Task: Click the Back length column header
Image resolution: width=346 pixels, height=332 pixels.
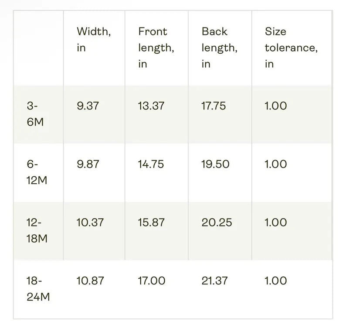Action: tap(219, 48)
